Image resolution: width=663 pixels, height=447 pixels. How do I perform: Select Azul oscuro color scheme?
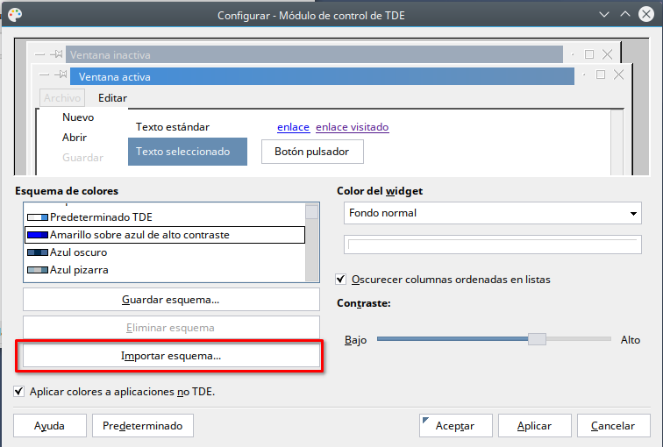[165, 252]
